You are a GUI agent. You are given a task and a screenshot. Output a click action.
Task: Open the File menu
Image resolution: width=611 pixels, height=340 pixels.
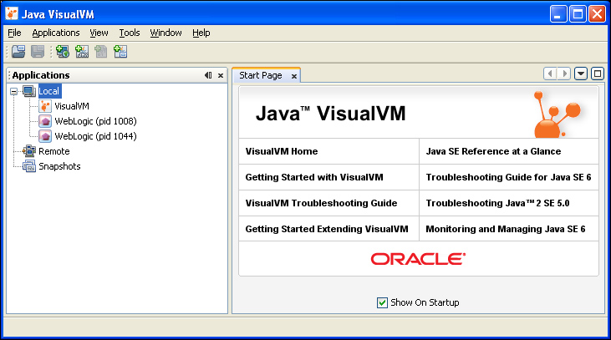pyautogui.click(x=14, y=33)
